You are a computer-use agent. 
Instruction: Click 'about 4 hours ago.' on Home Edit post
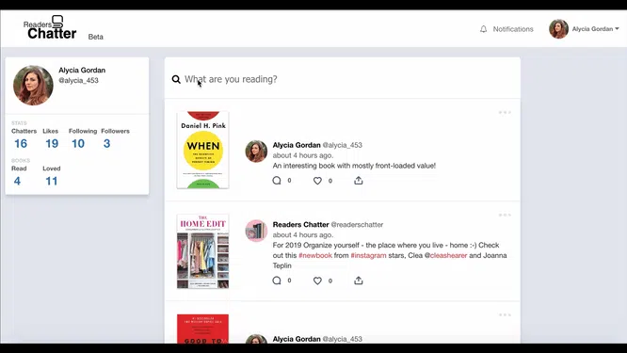(303, 235)
